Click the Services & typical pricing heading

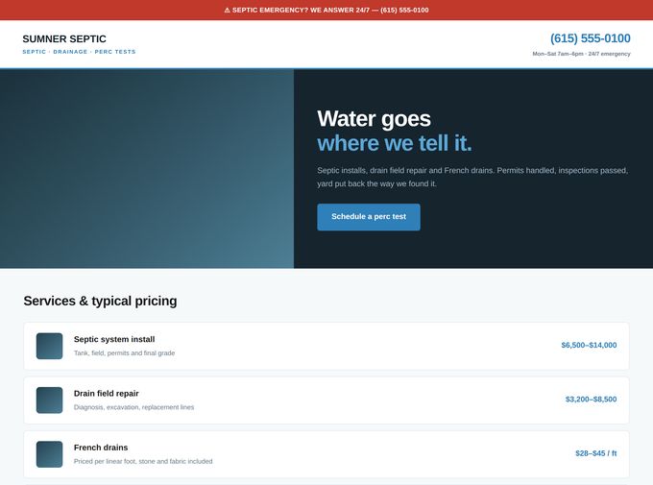click(x=100, y=301)
